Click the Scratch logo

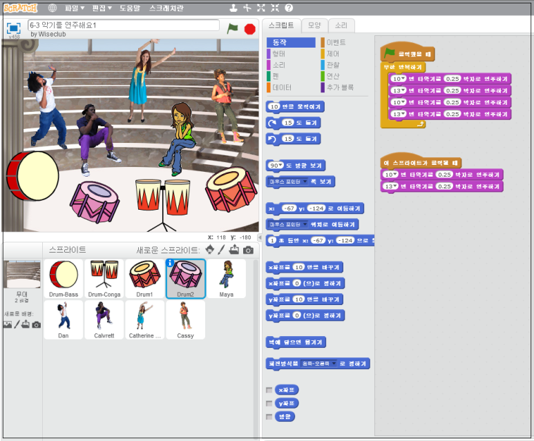[x=21, y=8]
